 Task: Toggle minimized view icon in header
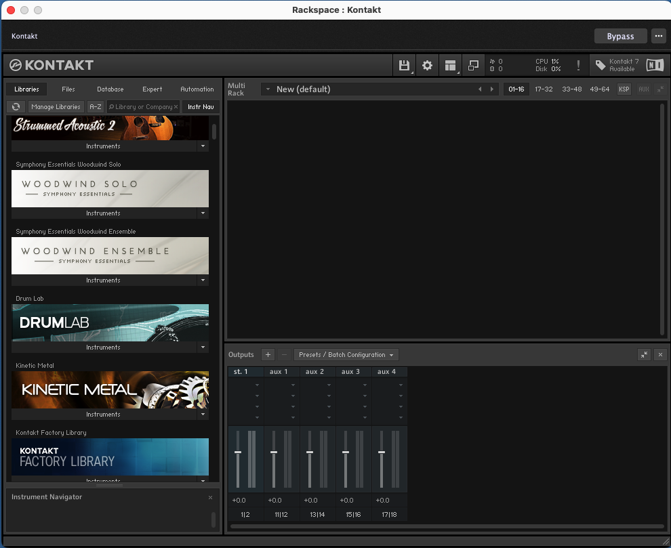click(473, 66)
